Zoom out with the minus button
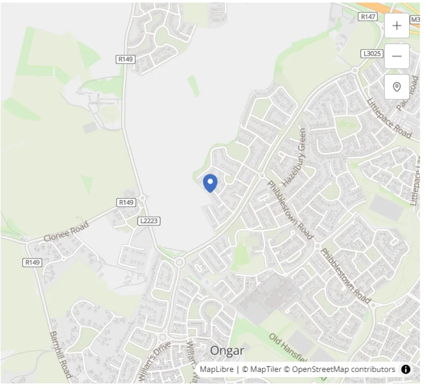425x386 pixels. click(397, 56)
